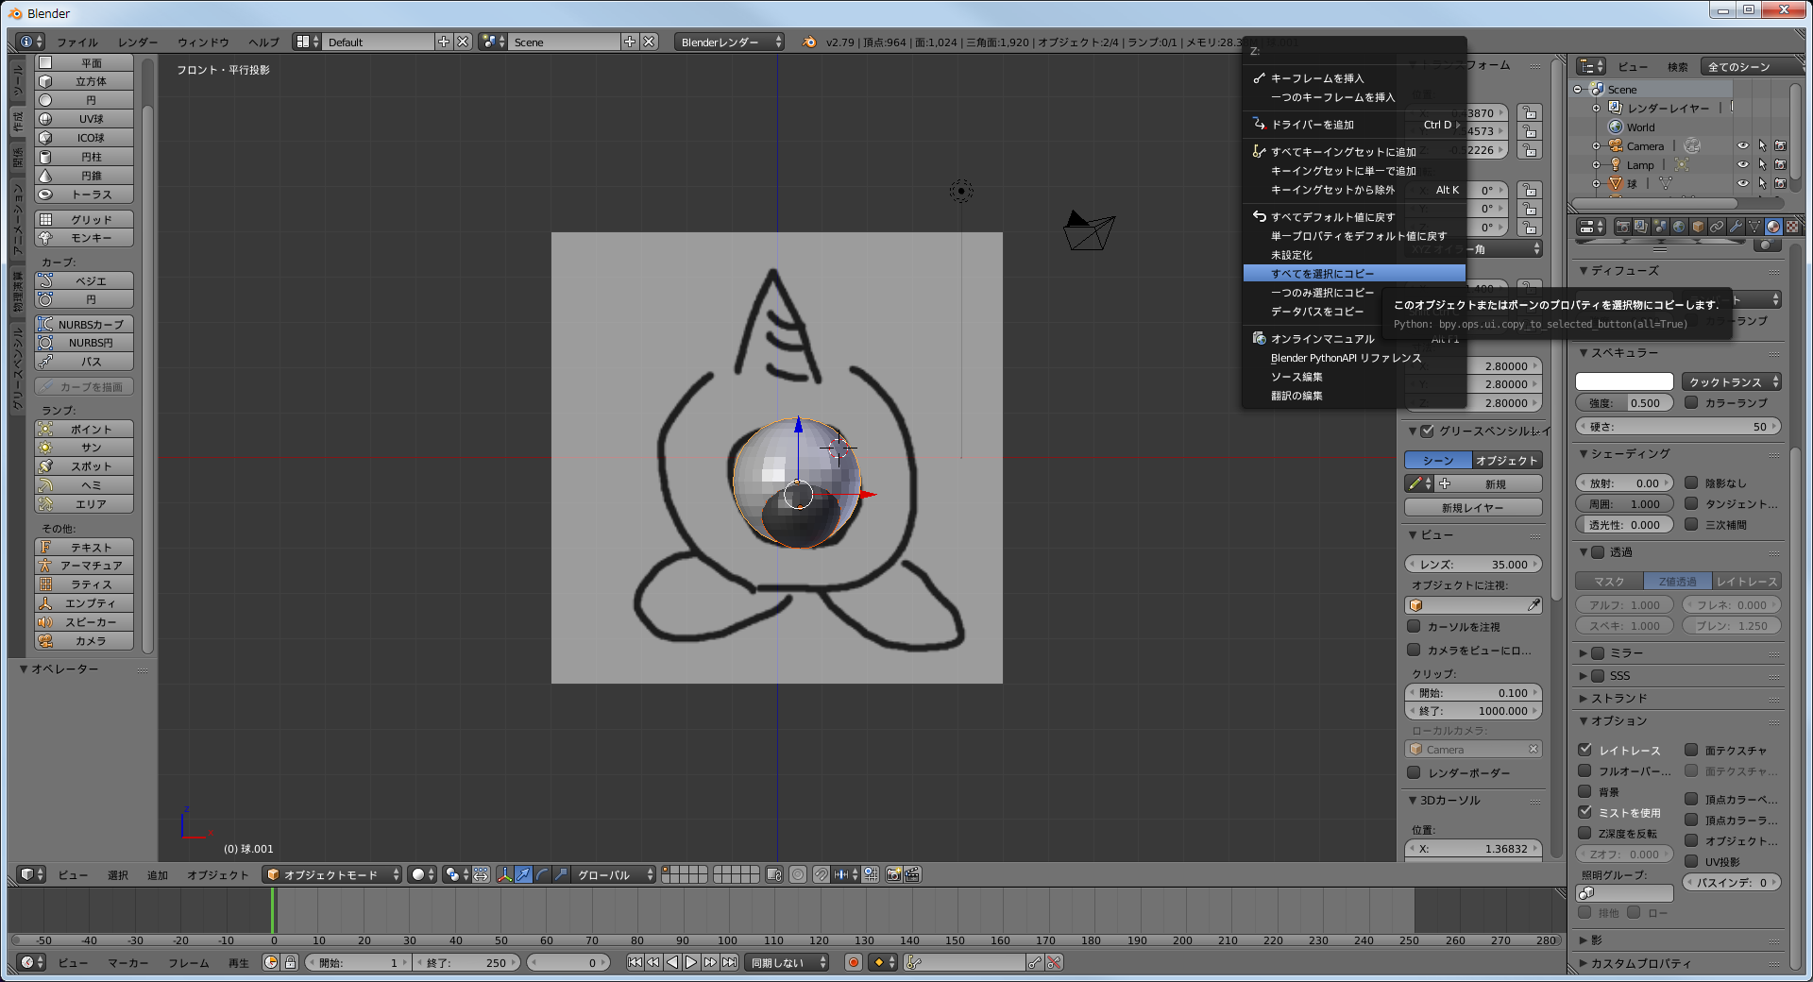Play the animation forward
Screen dimensions: 1813x982
691,962
